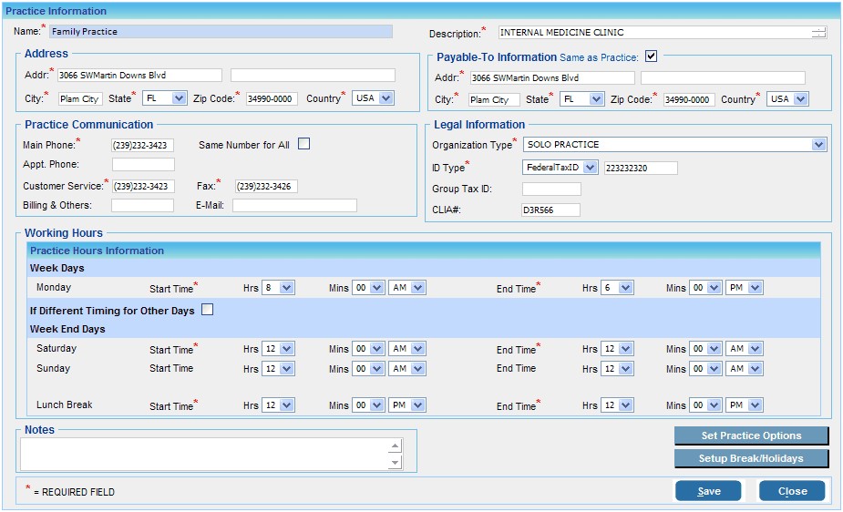The height and width of the screenshot is (512, 843).
Task: Uncheck Same as Practice checkbox
Action: click(x=651, y=56)
